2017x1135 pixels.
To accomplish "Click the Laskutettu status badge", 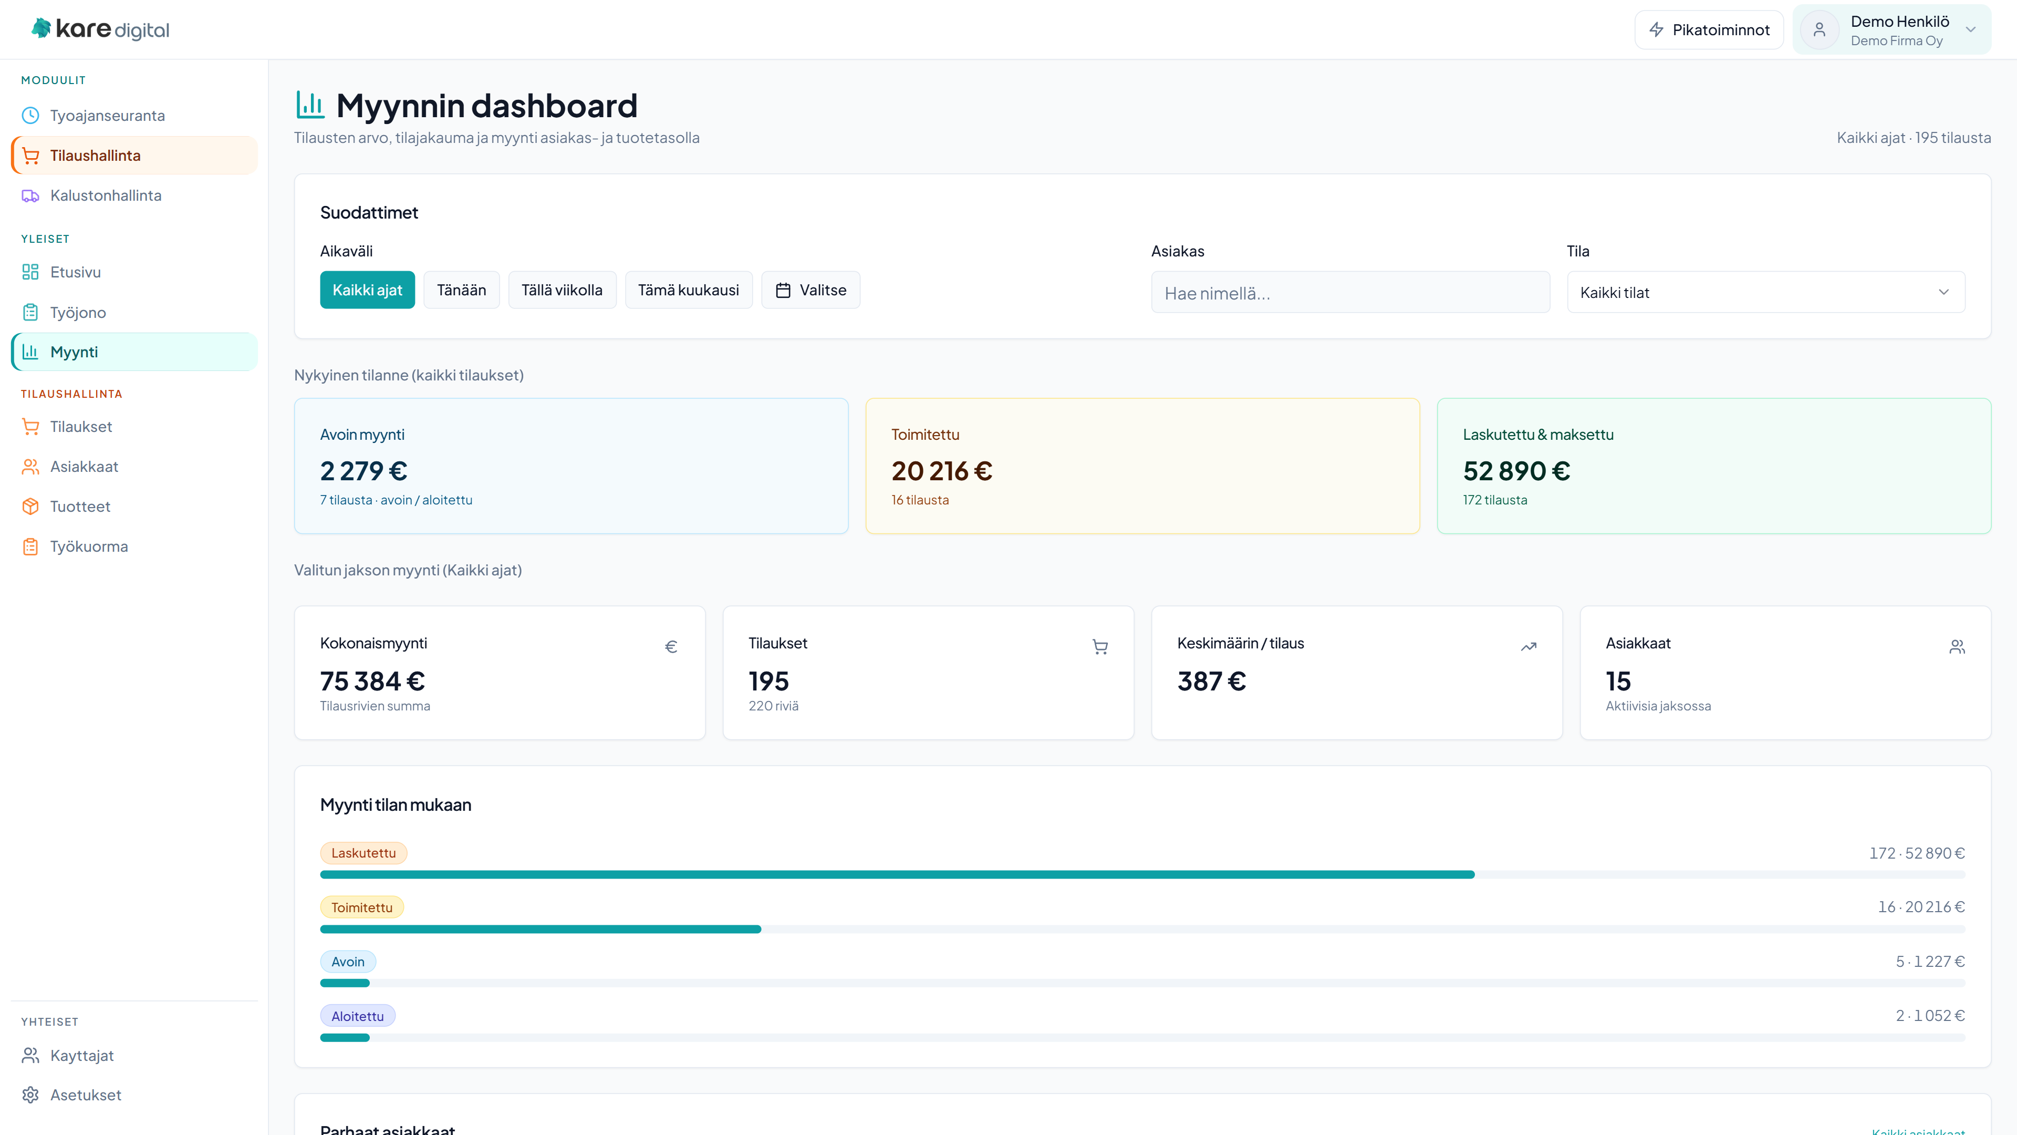I will [363, 853].
